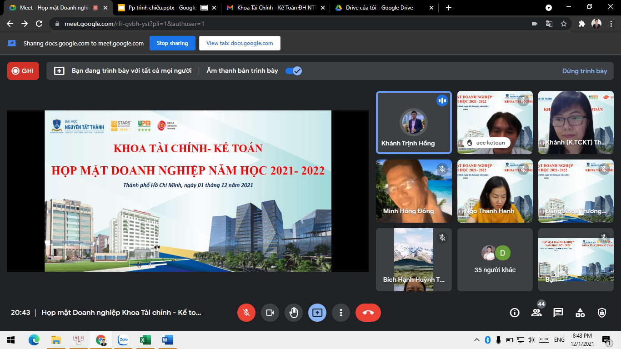Toggle presentation audio switch
621x349 pixels.
(x=294, y=71)
